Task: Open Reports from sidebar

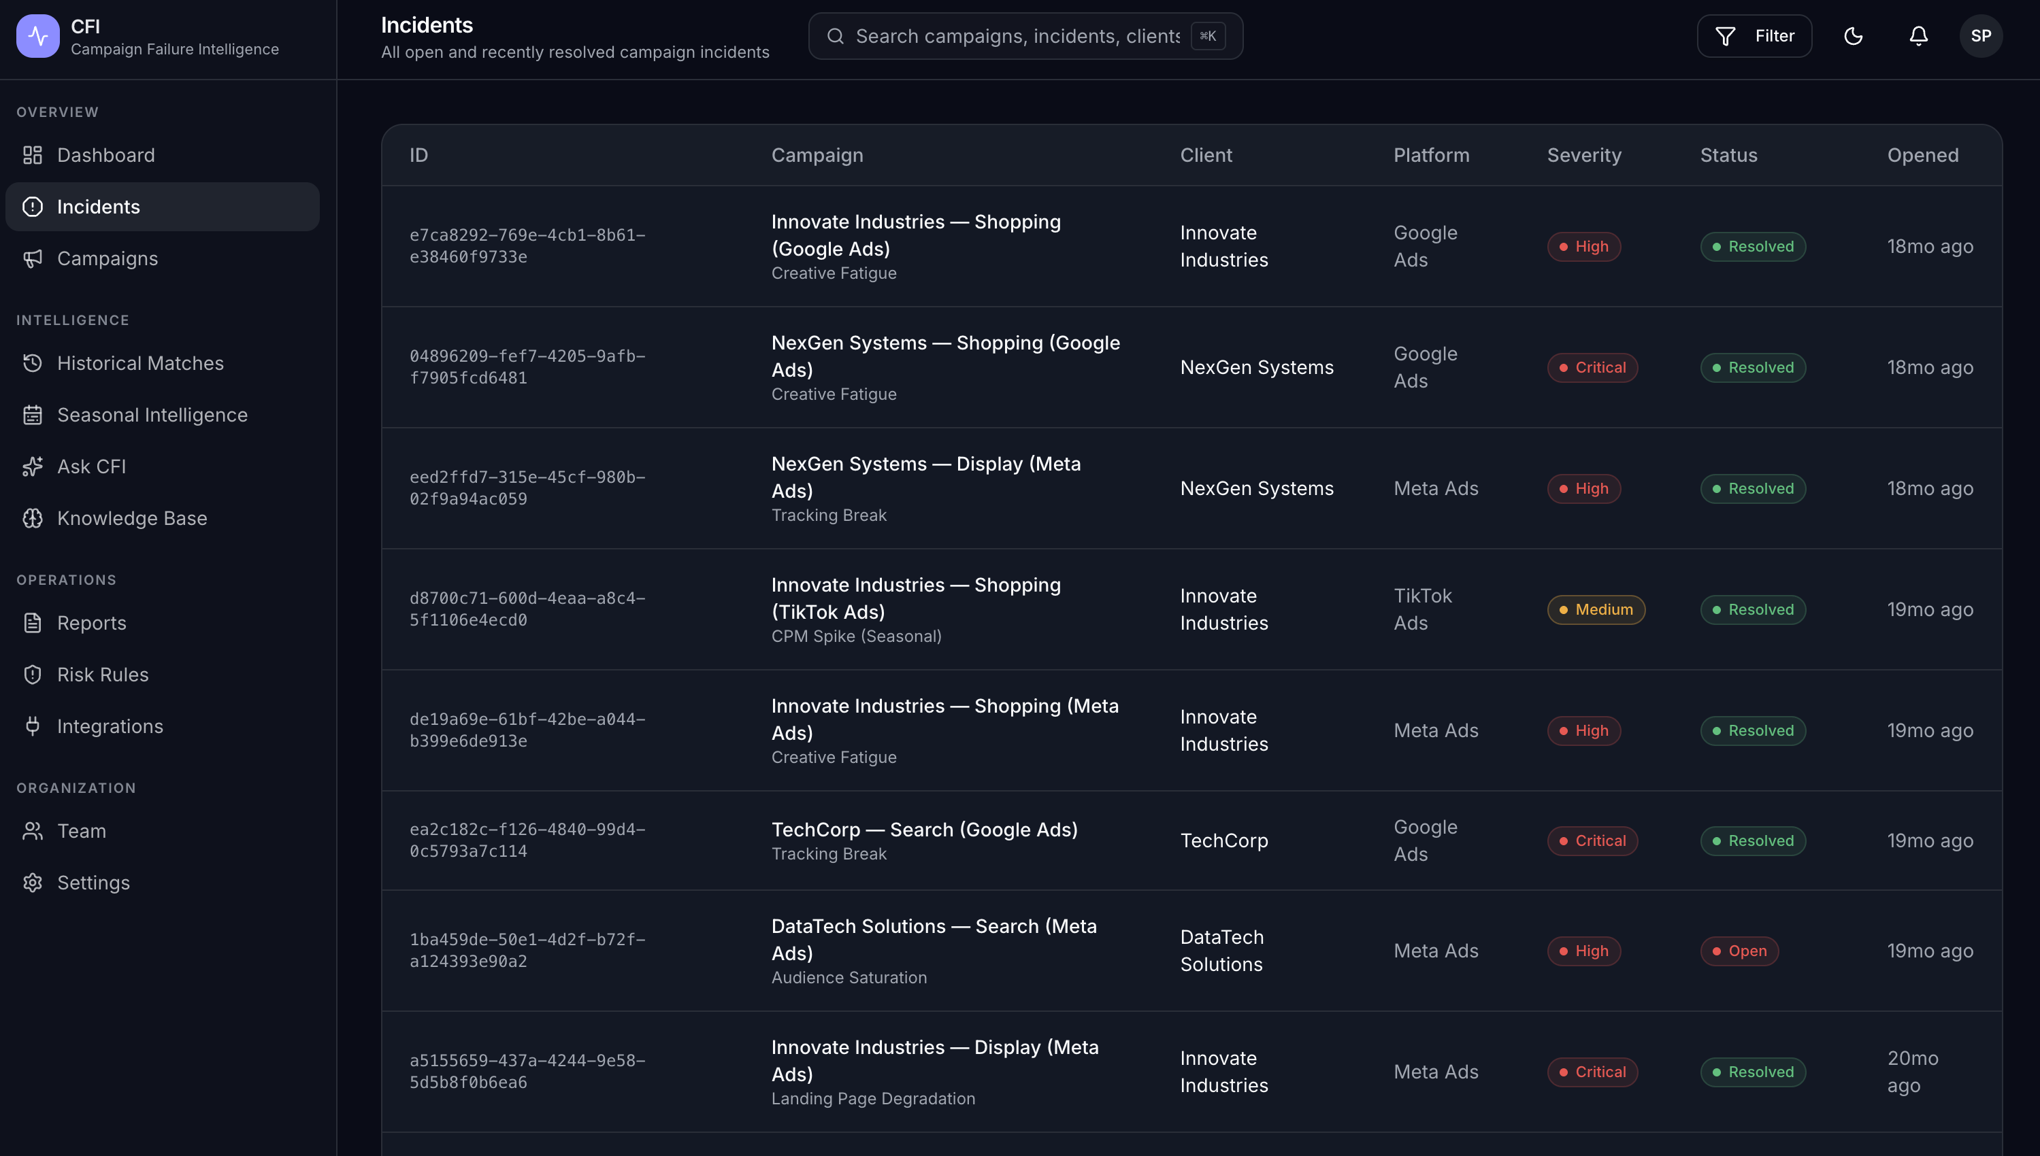Action: coord(162,622)
